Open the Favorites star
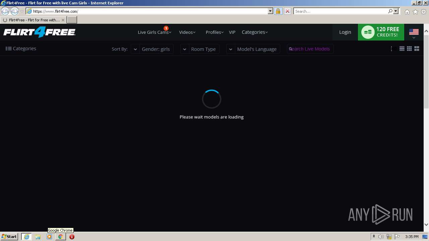The height and width of the screenshot is (241, 429). coord(415,12)
